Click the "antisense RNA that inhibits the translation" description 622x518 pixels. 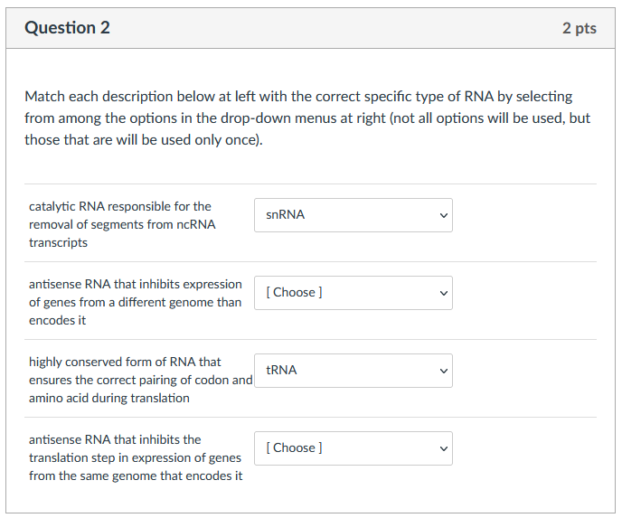coord(115,439)
